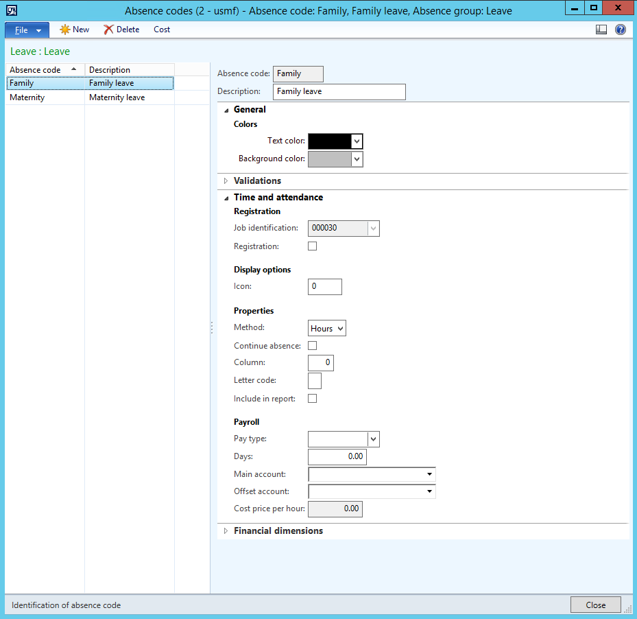Screen dimensions: 637x619
Task: Tick the Include in report checkbox
Action: [x=313, y=399]
